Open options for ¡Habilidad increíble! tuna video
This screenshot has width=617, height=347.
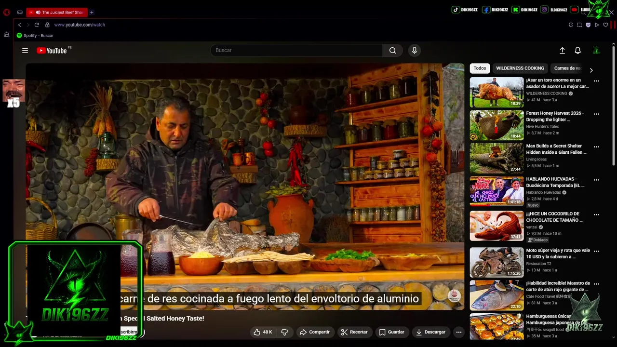(596, 284)
